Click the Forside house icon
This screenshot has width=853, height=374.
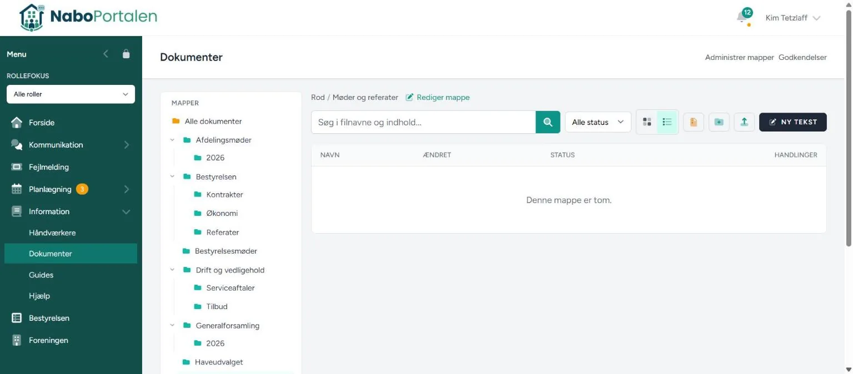point(17,123)
